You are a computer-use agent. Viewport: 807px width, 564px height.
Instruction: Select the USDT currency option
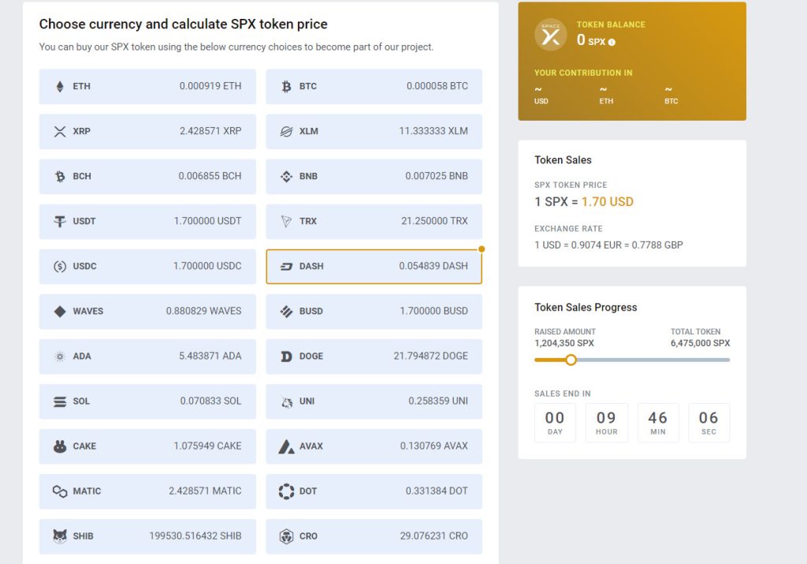tap(147, 221)
